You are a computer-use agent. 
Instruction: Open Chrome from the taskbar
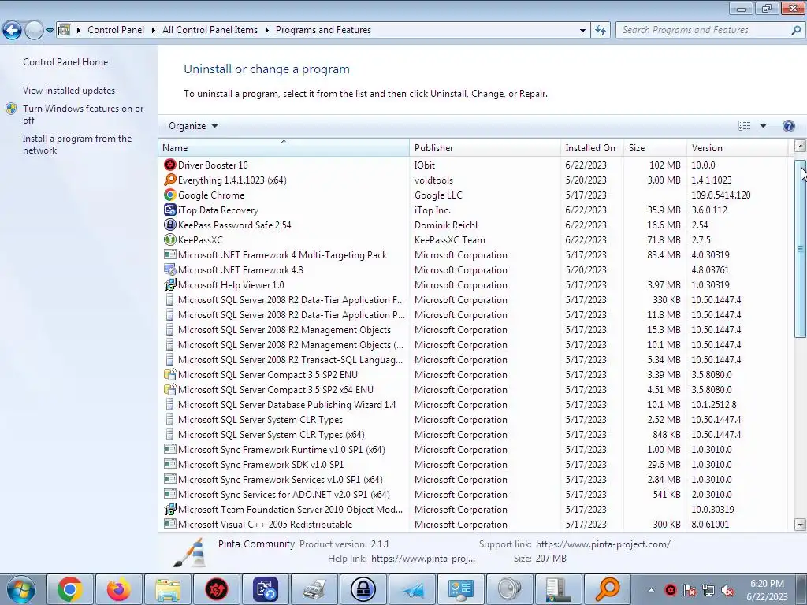coord(70,589)
